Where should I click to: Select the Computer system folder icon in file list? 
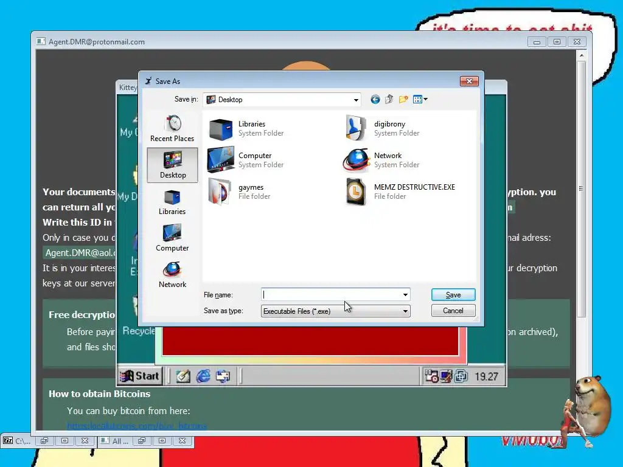[x=220, y=160]
